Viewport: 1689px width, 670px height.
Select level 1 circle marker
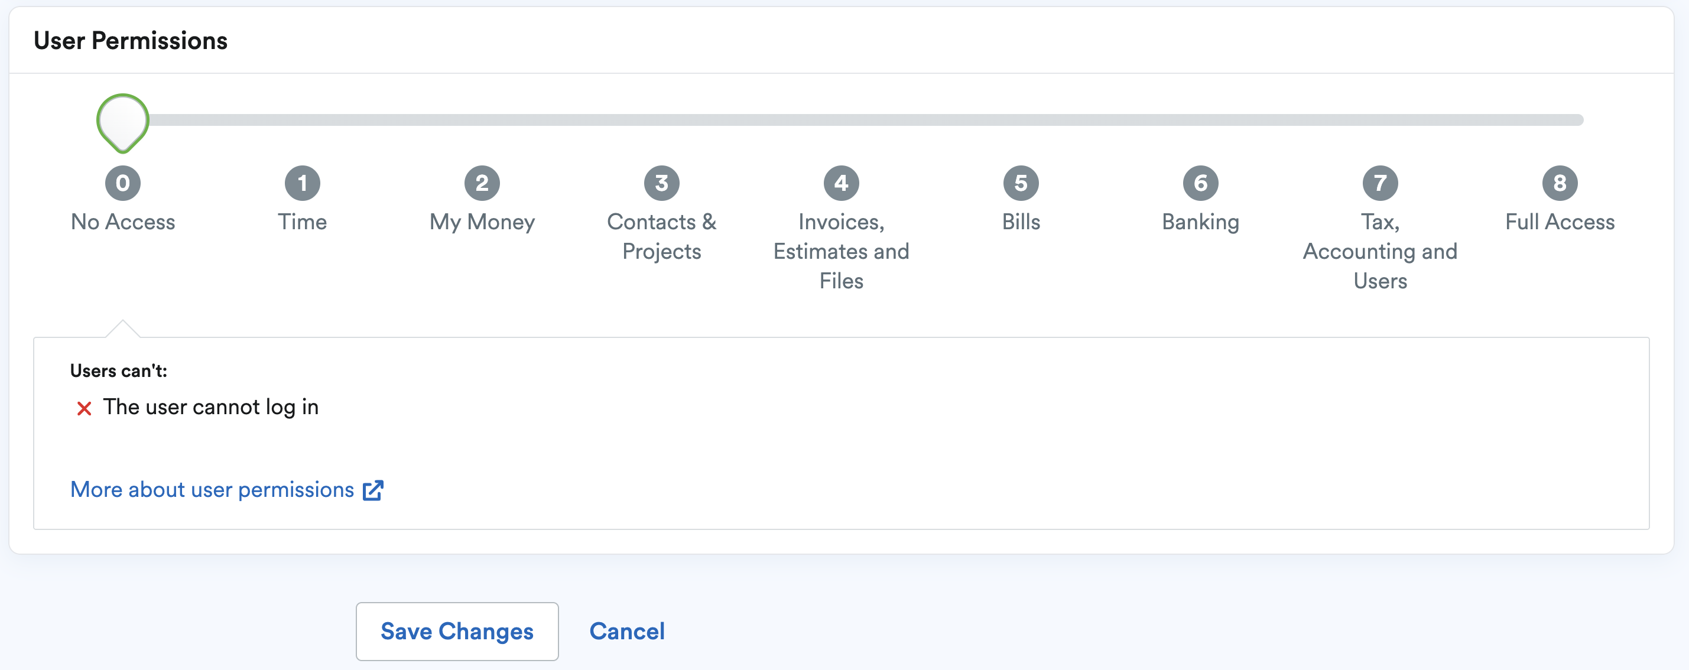pyautogui.click(x=302, y=183)
